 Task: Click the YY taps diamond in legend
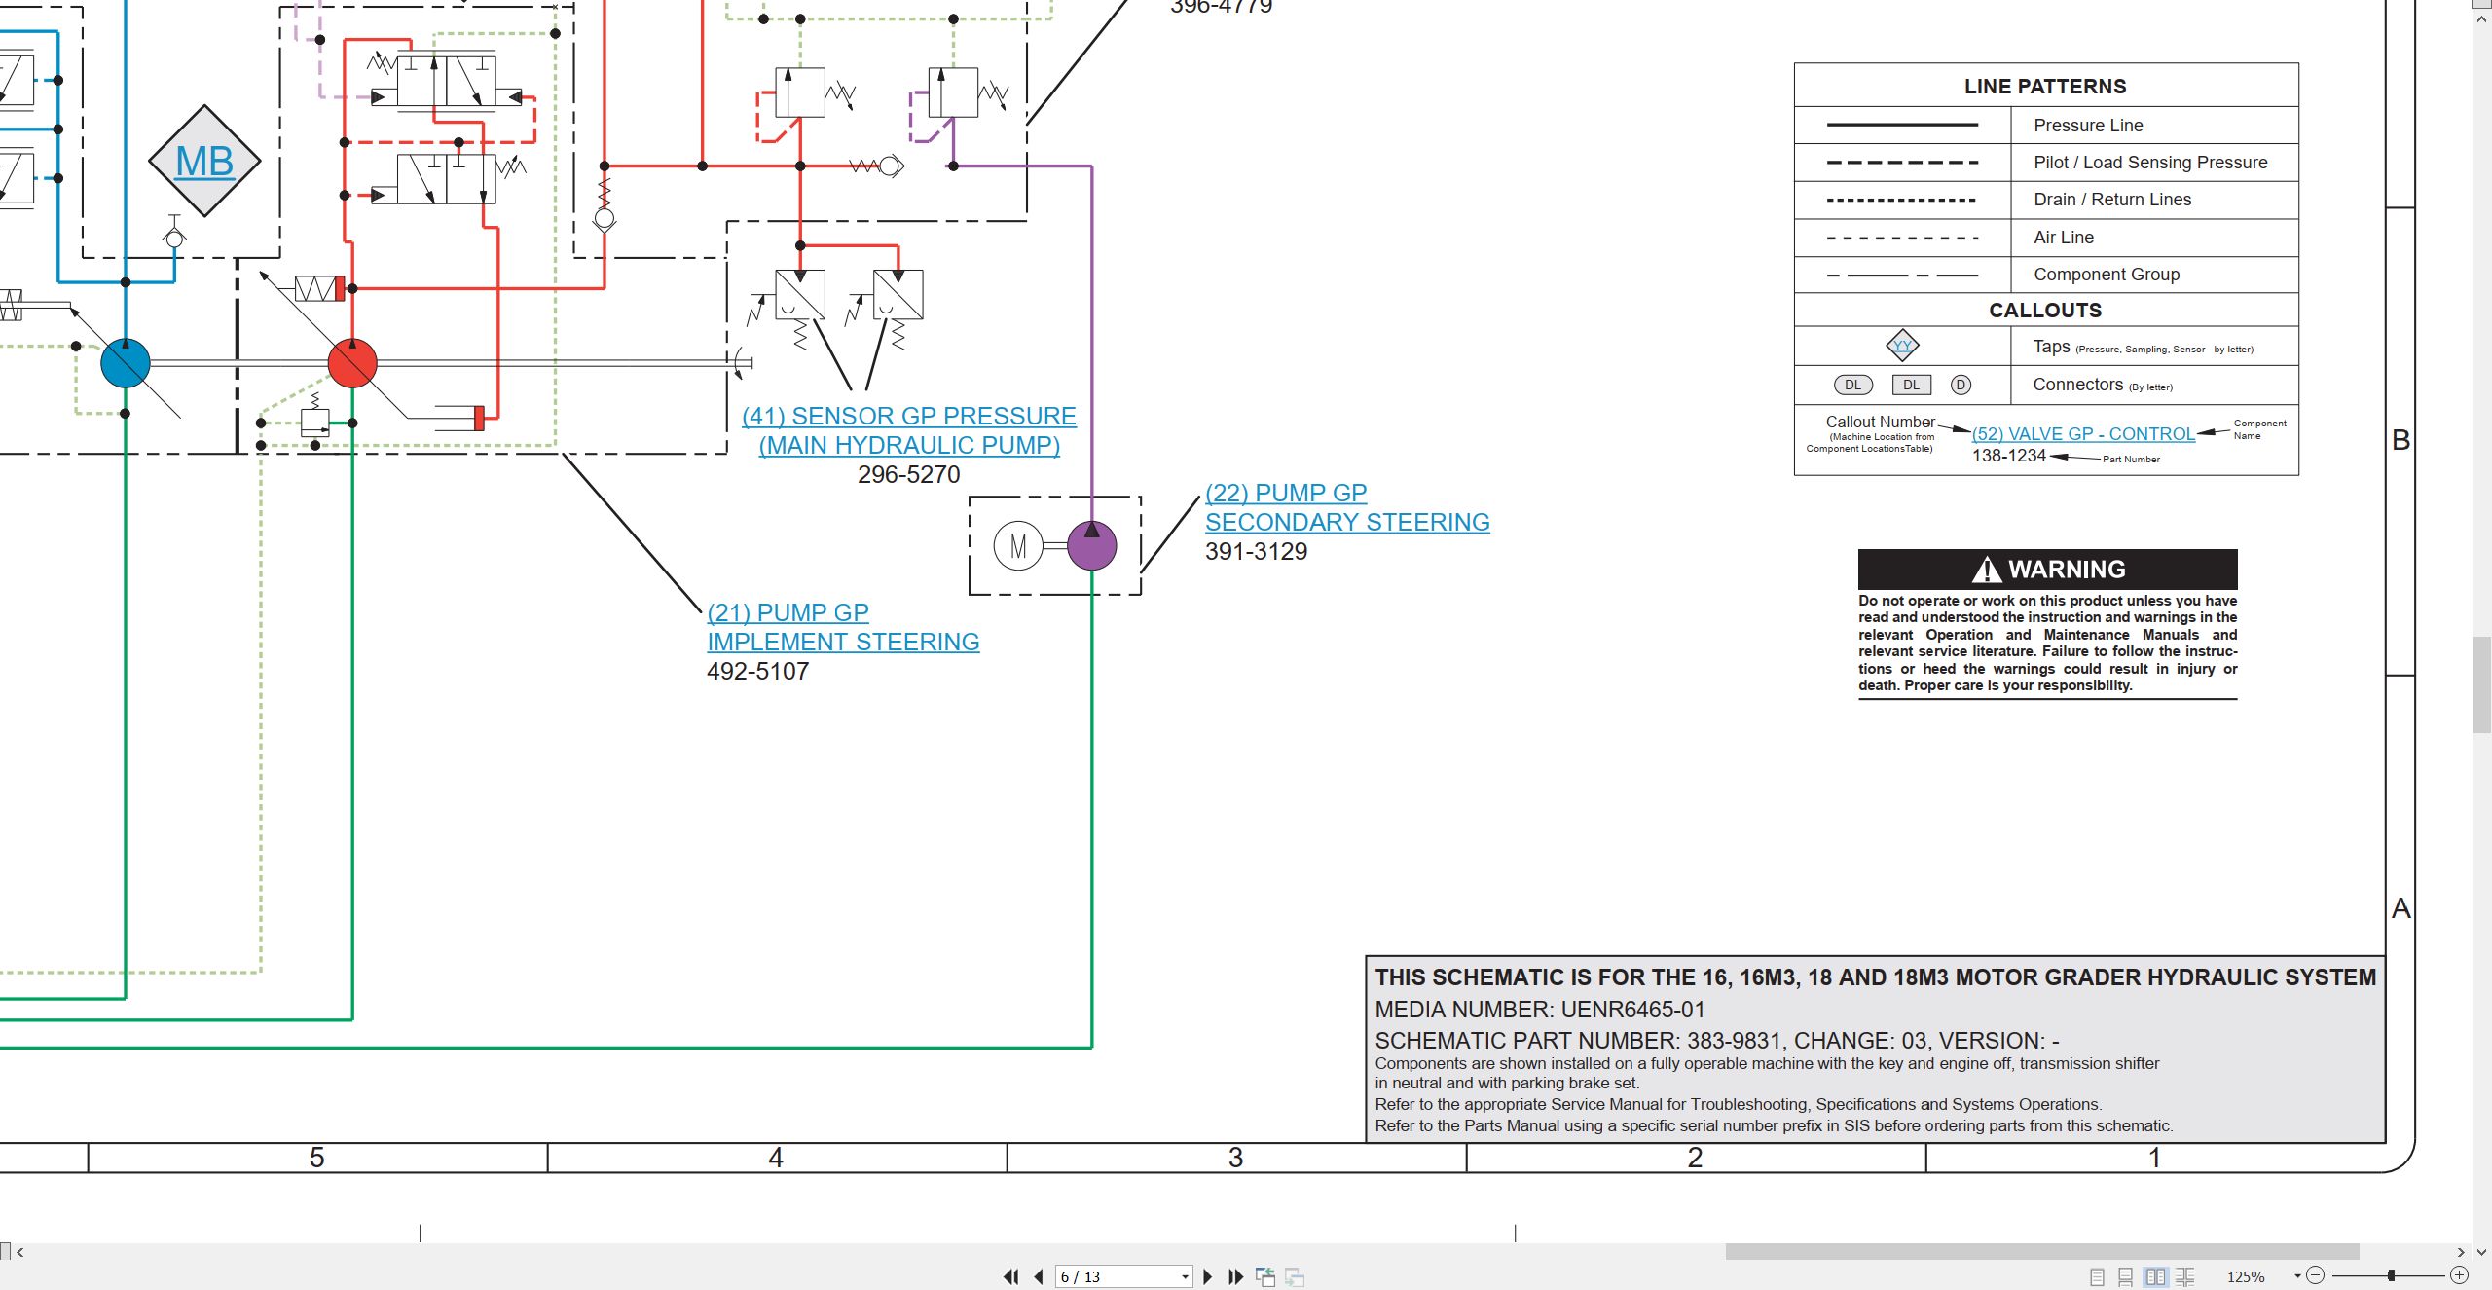(1902, 346)
